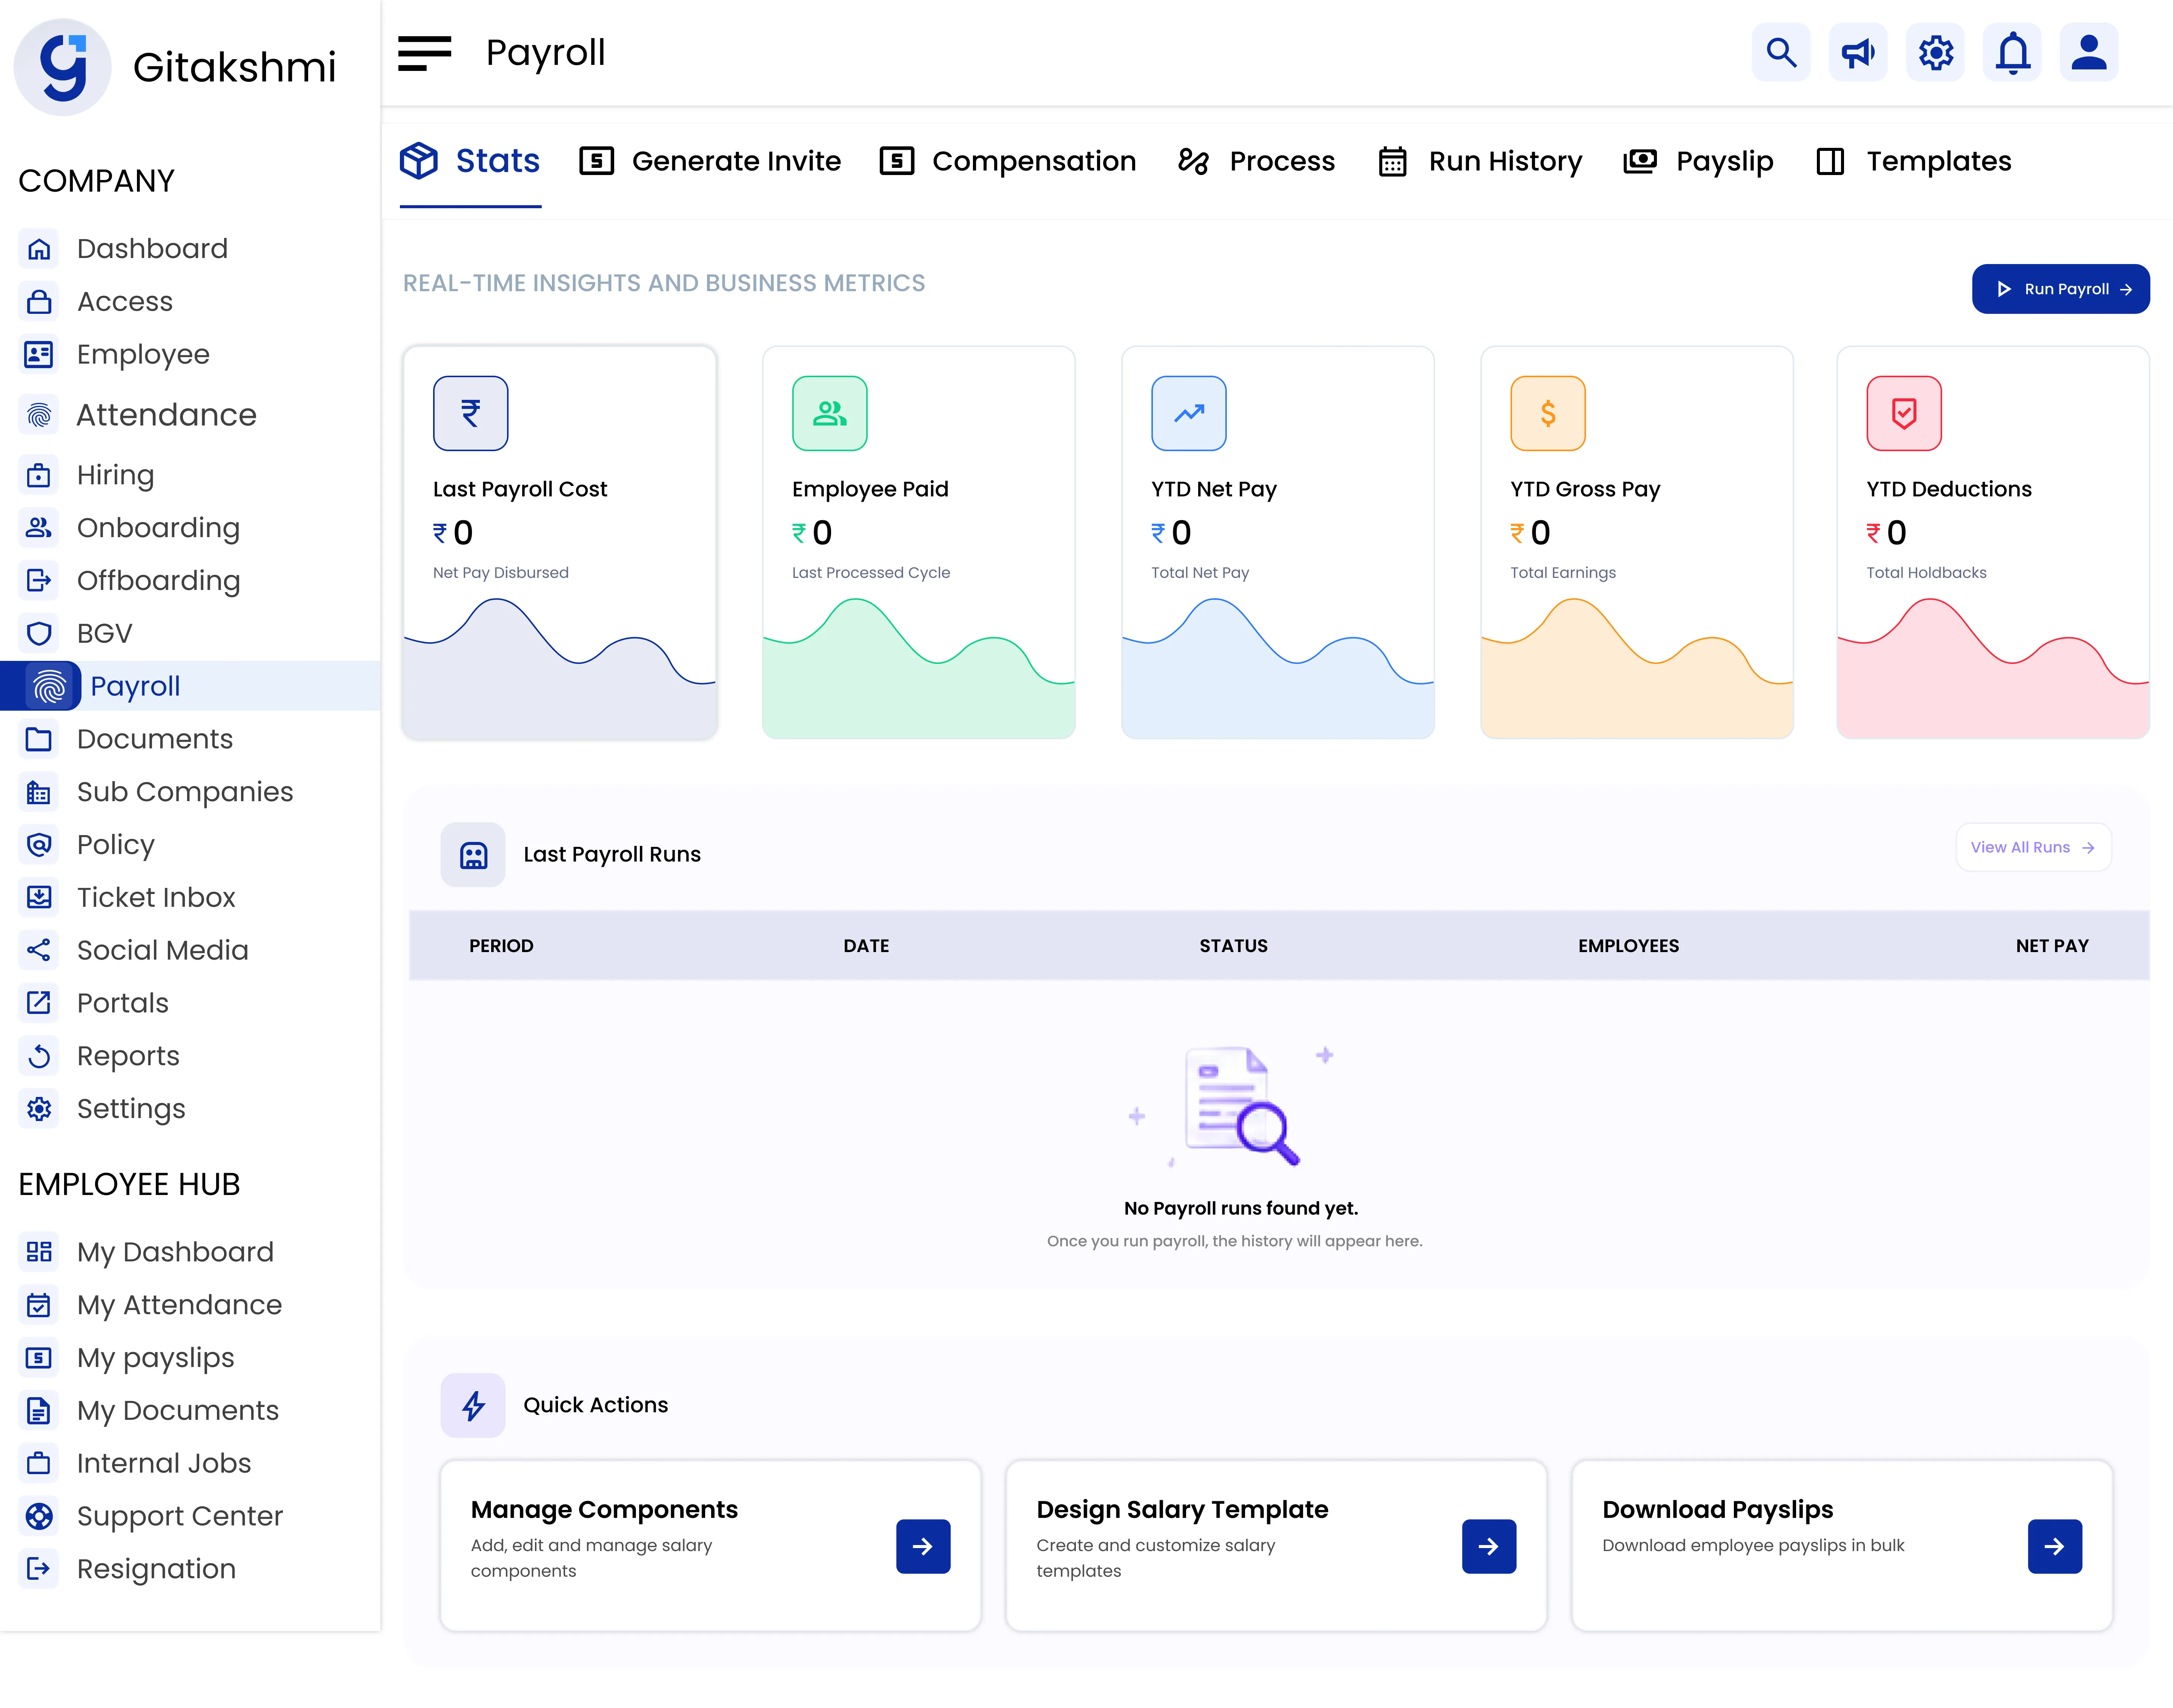Click the Run Payroll button
The width and height of the screenshot is (2173, 1708).
pyautogui.click(x=2061, y=289)
